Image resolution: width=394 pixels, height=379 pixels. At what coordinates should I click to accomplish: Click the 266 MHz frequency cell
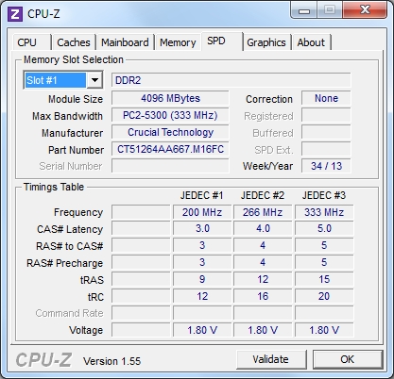coord(263,212)
